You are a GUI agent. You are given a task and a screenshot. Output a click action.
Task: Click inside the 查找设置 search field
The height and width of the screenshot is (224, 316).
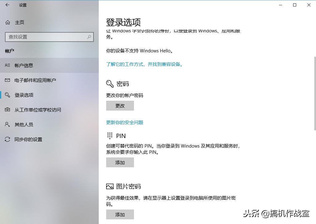tap(46, 37)
